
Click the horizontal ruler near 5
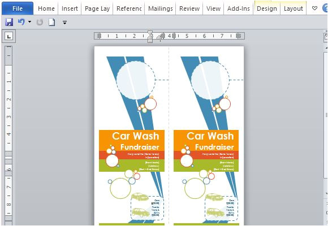(187, 36)
